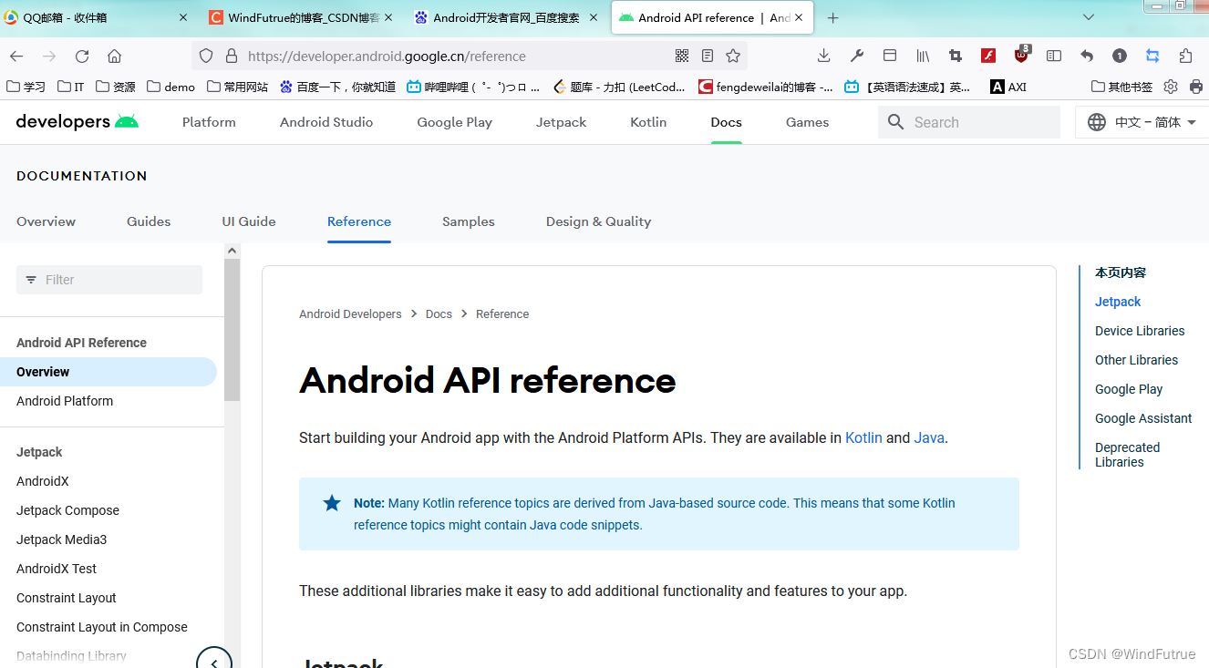The height and width of the screenshot is (668, 1209).
Task: Switch to the Design & Quality tab
Action: pos(598,221)
